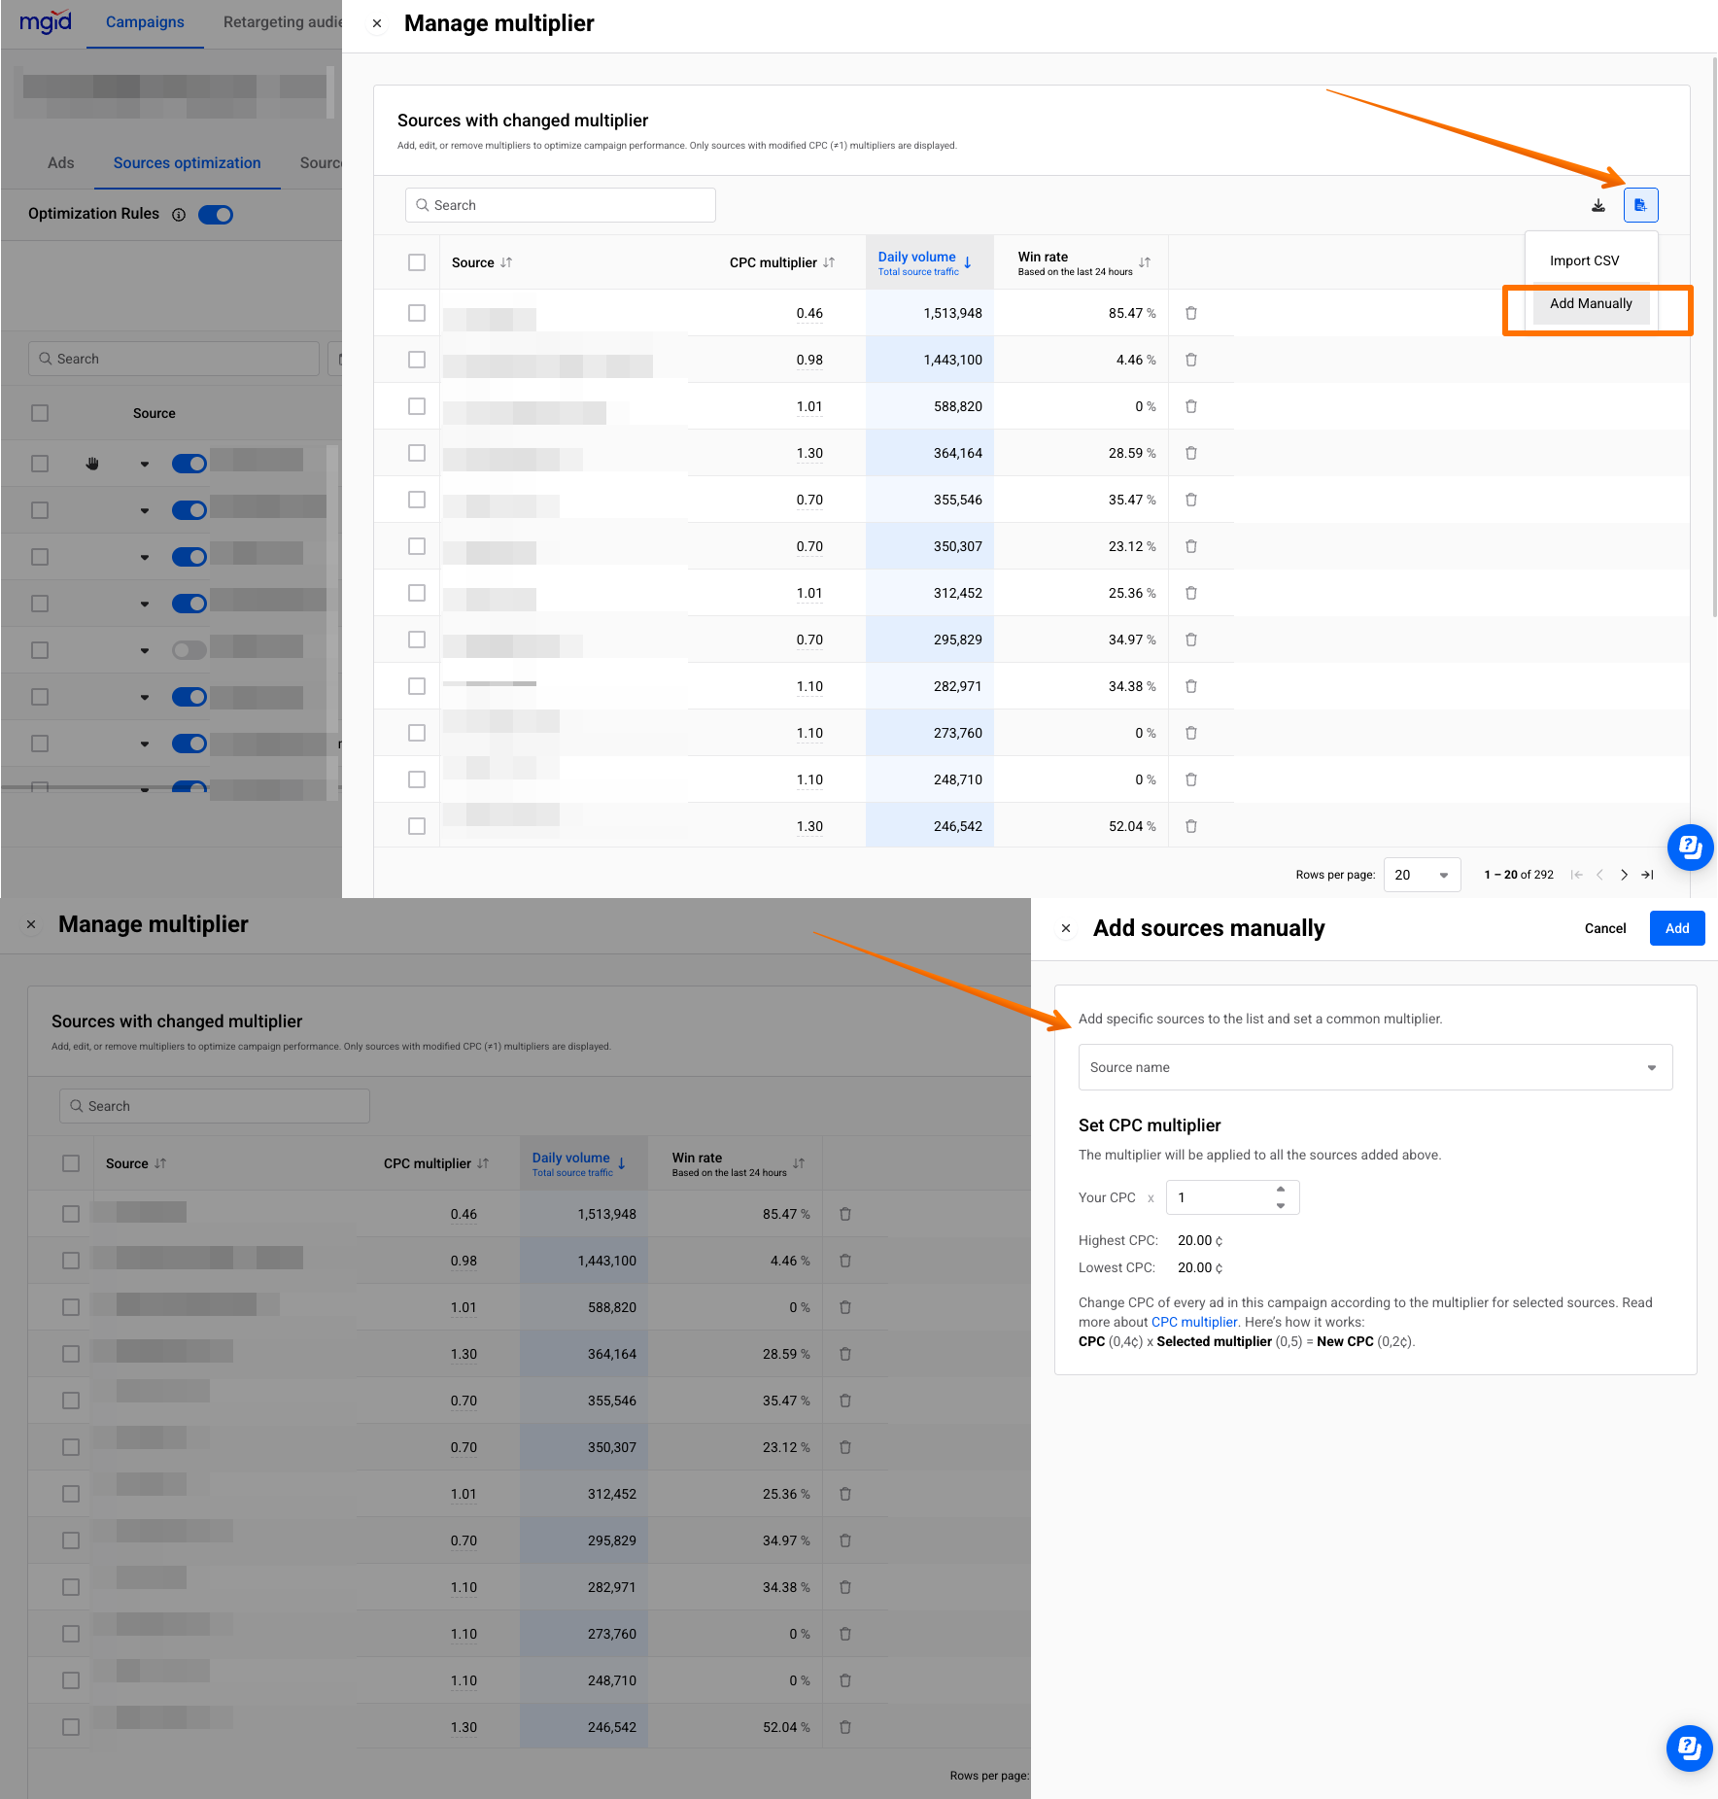Open the Rows per page dropdown
The width and height of the screenshot is (1718, 1799).
click(x=1422, y=875)
